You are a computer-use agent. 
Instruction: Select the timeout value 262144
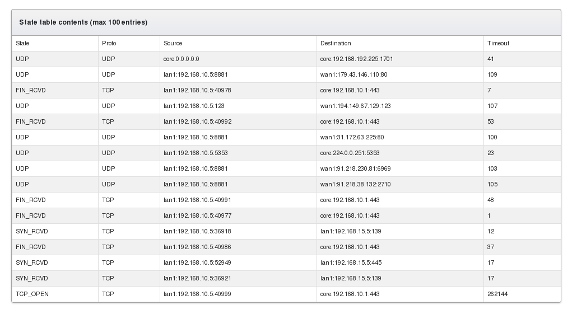click(497, 294)
